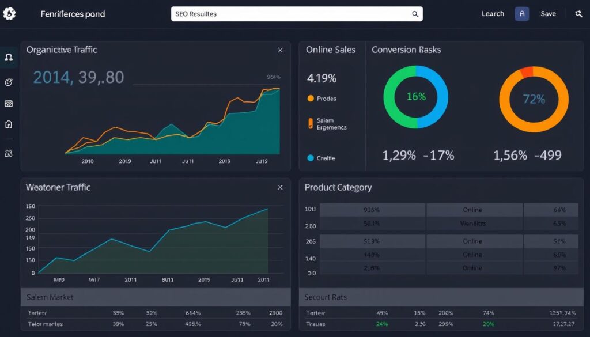This screenshot has width=590, height=337.
Task: Close the Weatoner Traffic panel
Action: (280, 187)
